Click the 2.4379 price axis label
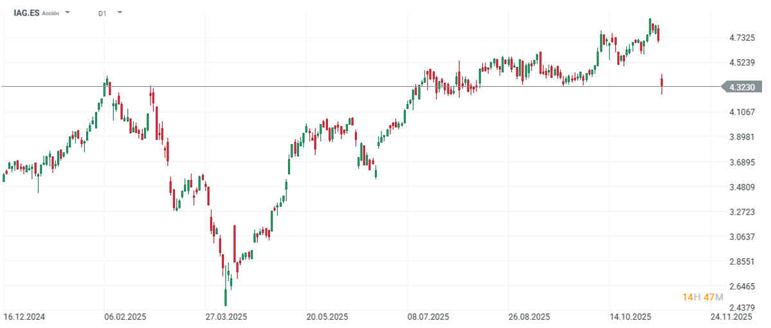The height and width of the screenshot is (328, 771). pyautogui.click(x=742, y=306)
